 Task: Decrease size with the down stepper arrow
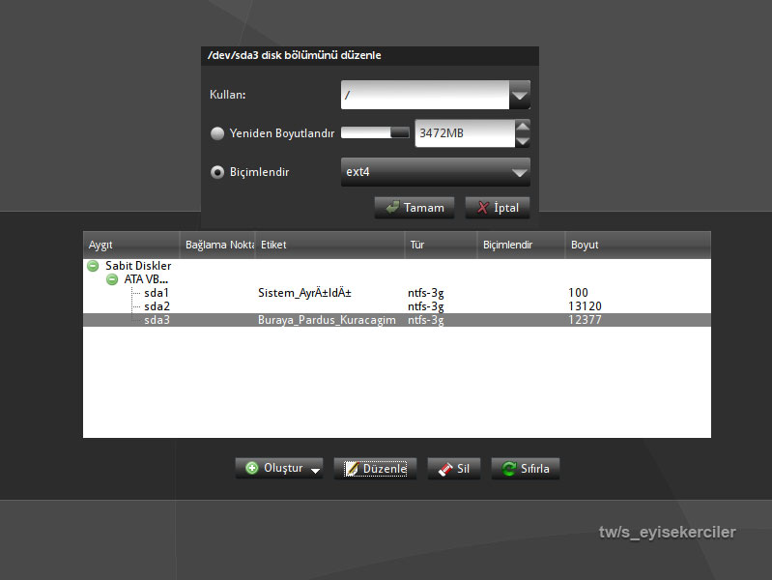tap(523, 140)
